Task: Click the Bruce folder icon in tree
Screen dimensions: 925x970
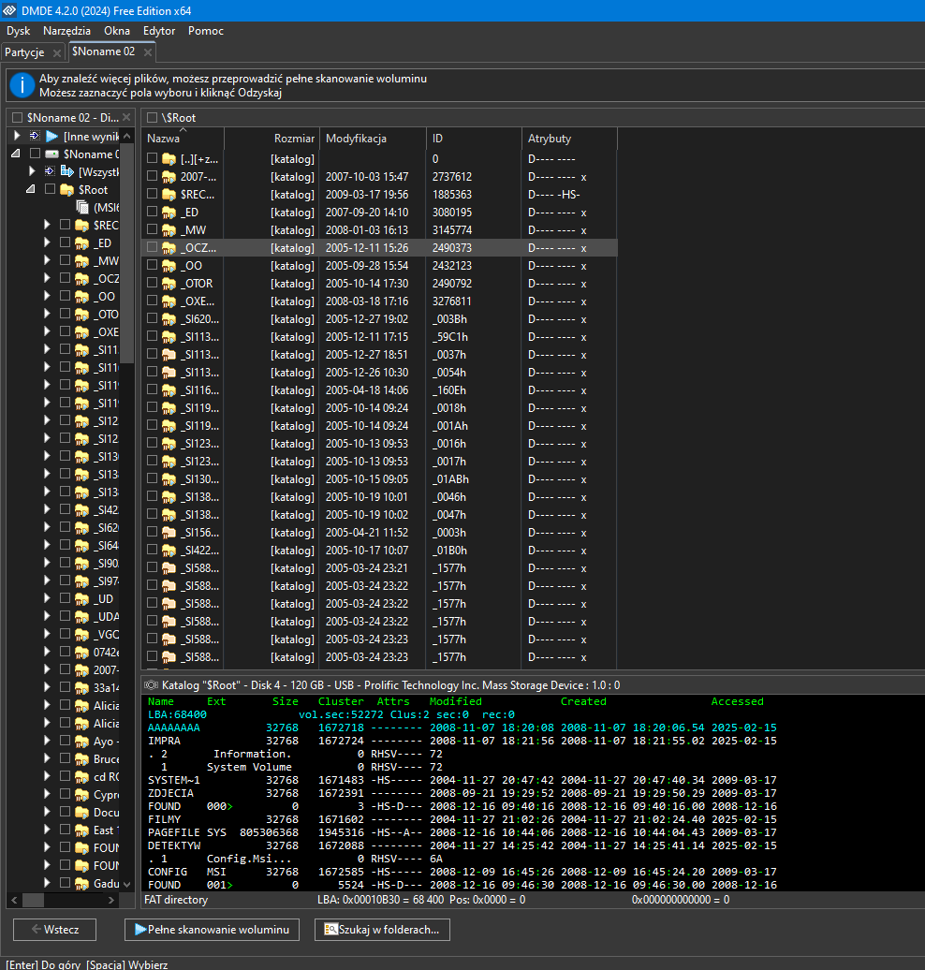Action: coord(81,759)
